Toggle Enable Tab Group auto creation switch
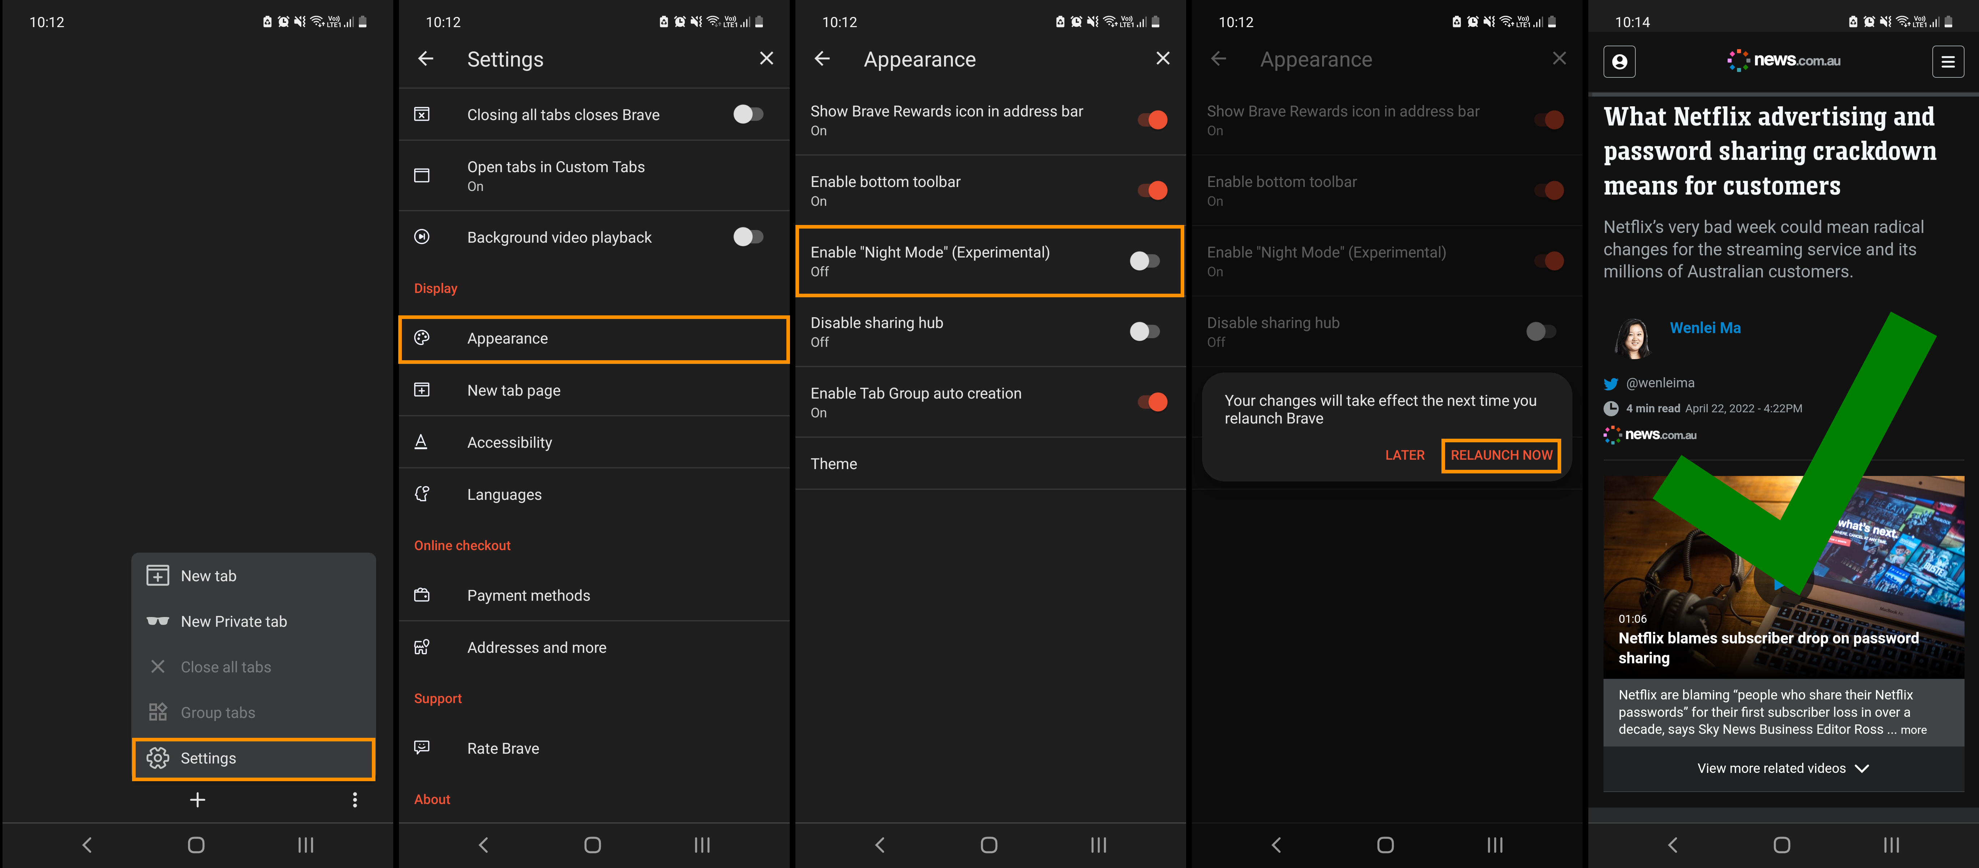 [1152, 402]
